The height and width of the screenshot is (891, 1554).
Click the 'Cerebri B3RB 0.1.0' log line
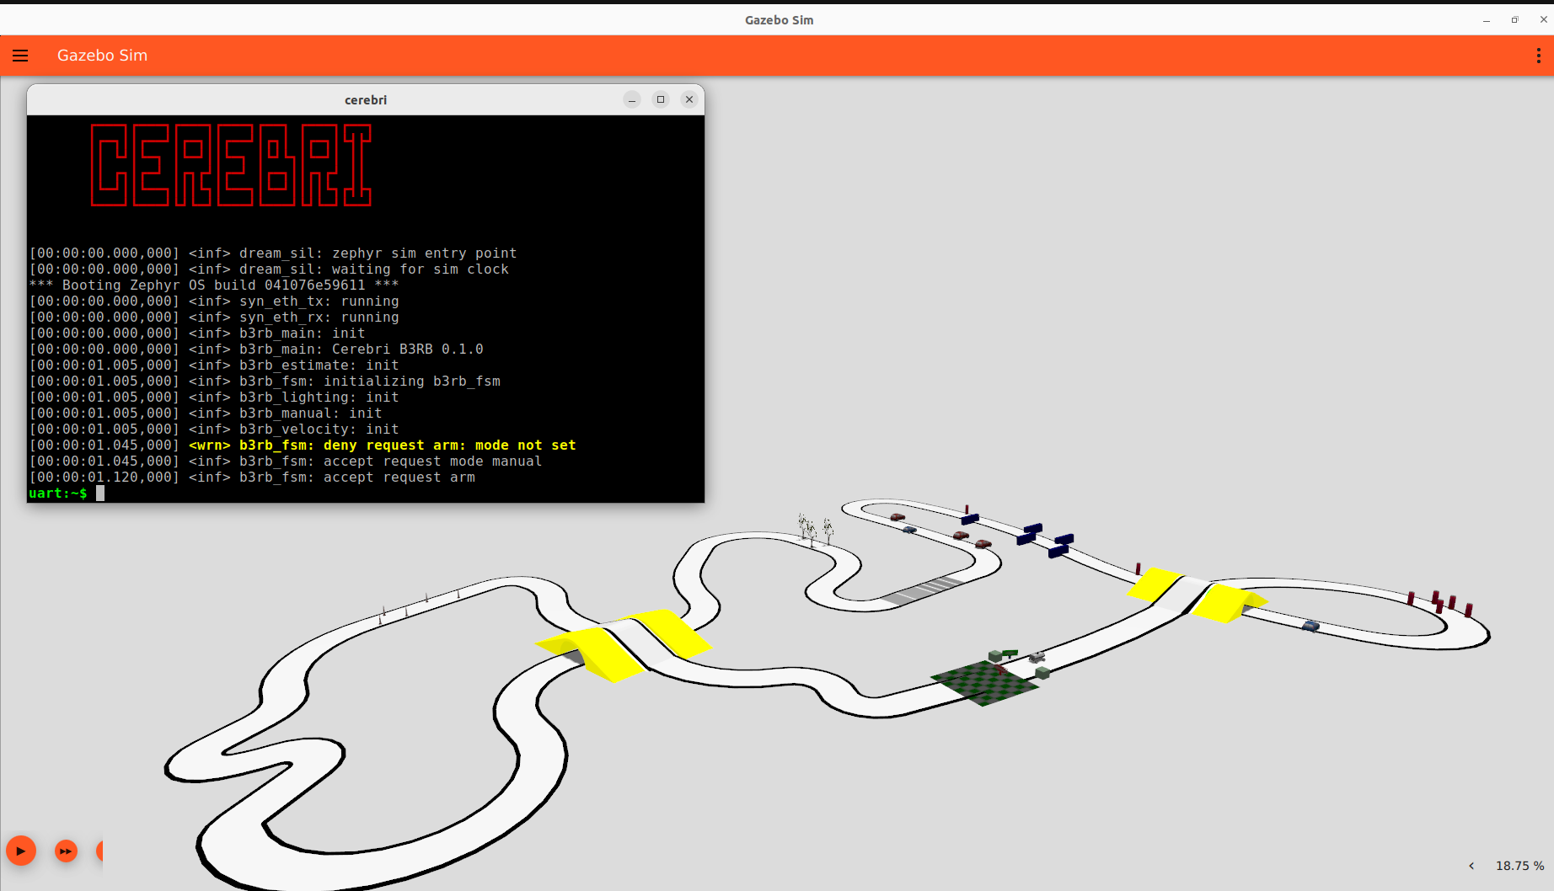tap(256, 349)
